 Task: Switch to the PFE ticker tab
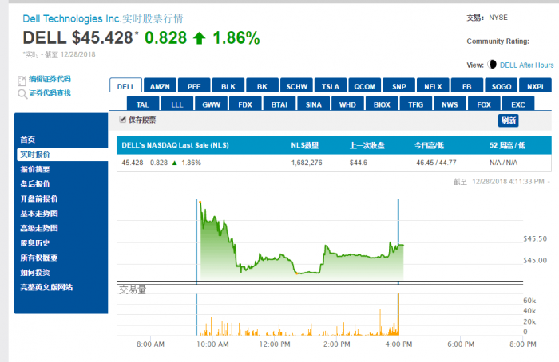pos(194,86)
